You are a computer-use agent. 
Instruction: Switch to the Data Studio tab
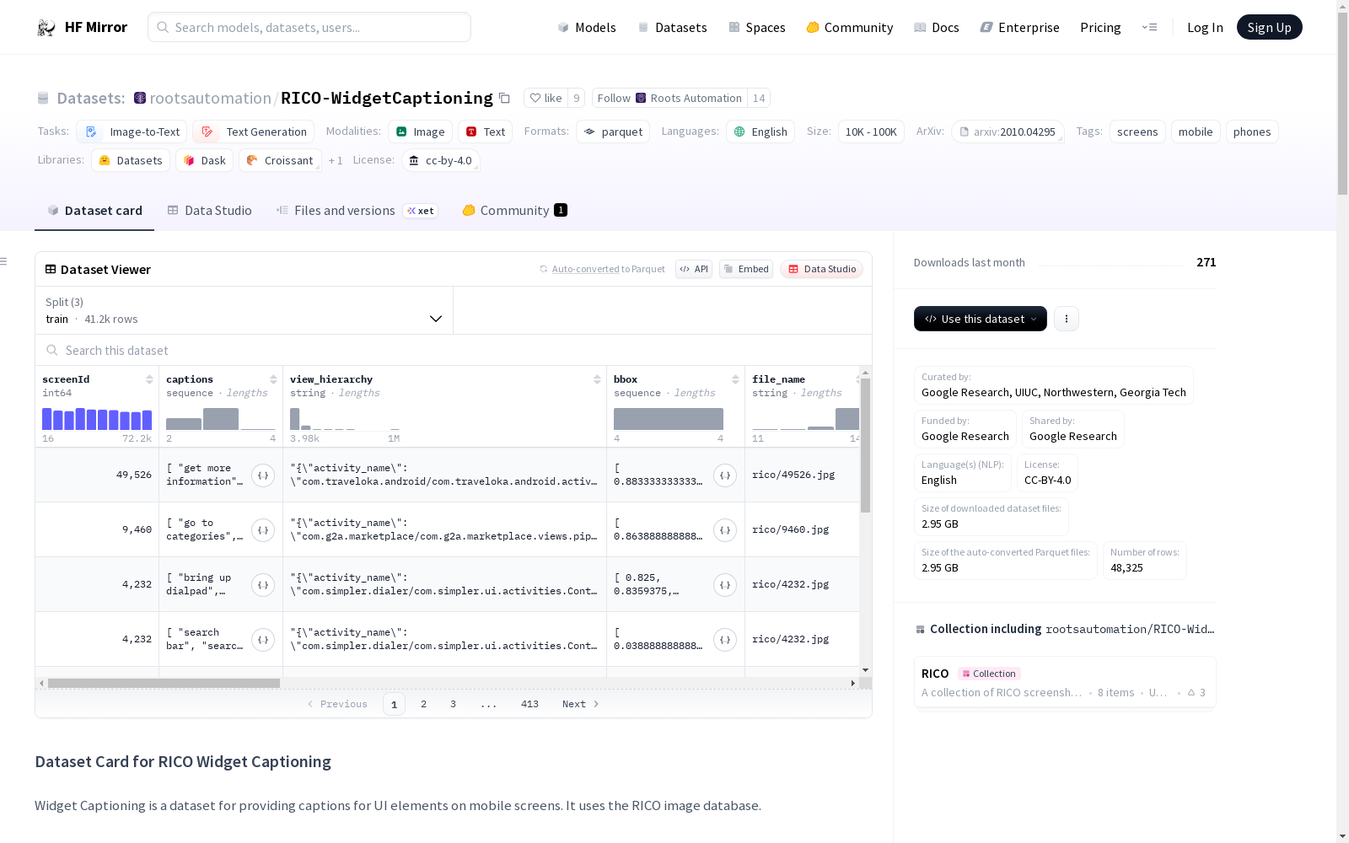209,211
